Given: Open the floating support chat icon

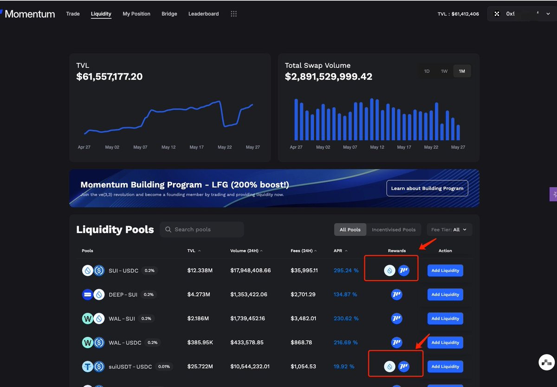Looking at the screenshot, I should [547, 362].
